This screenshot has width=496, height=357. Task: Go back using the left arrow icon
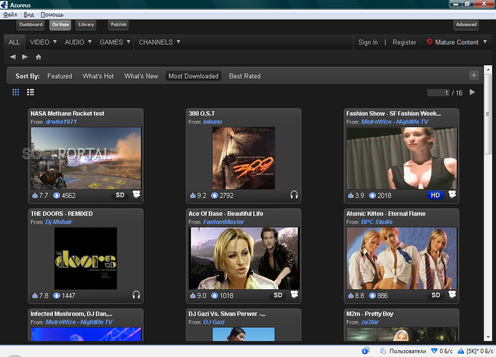pyautogui.click(x=13, y=57)
